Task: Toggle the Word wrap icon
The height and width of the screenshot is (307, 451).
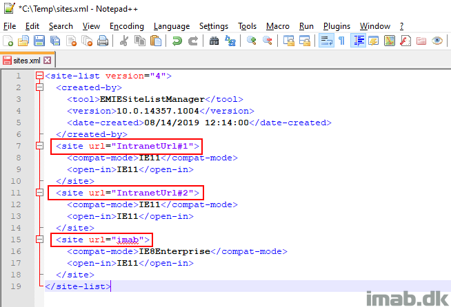Action: point(326,41)
